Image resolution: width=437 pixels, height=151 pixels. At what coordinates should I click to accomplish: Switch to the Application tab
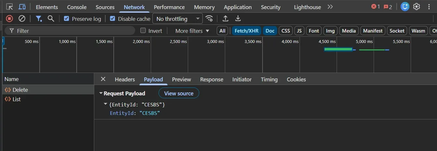(238, 7)
